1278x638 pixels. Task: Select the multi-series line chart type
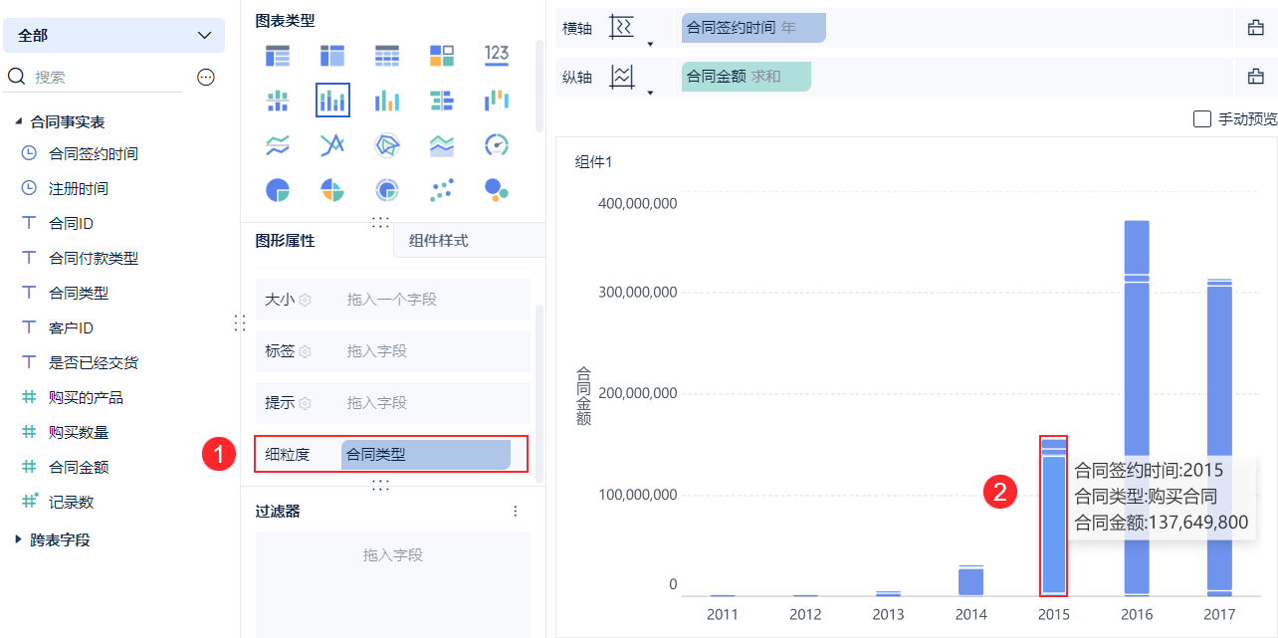click(x=332, y=145)
